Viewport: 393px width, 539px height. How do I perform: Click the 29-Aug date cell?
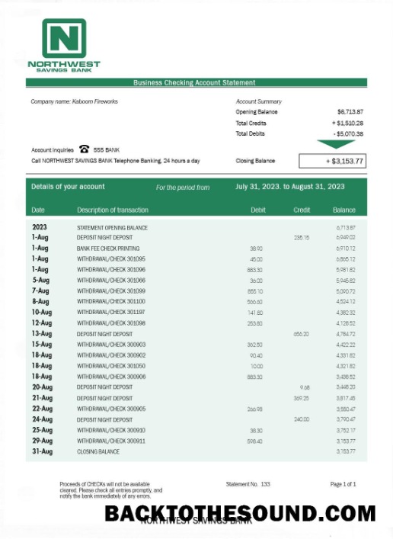tap(42, 441)
